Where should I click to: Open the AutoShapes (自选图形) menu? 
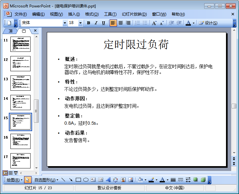pyautogui.click(x=46, y=180)
